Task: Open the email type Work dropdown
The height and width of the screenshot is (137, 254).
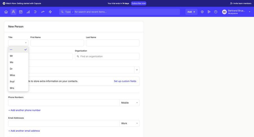Action: 130,123
